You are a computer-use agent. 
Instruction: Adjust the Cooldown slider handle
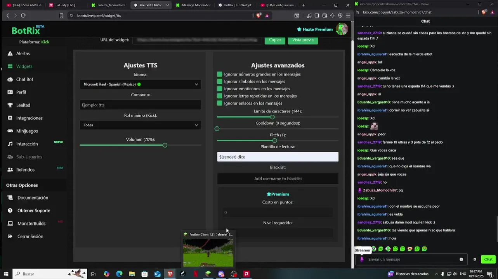click(x=217, y=129)
